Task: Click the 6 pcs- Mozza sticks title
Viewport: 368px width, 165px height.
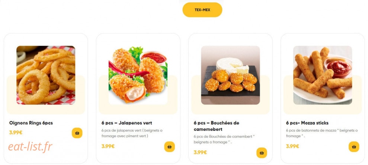Action: click(307, 123)
